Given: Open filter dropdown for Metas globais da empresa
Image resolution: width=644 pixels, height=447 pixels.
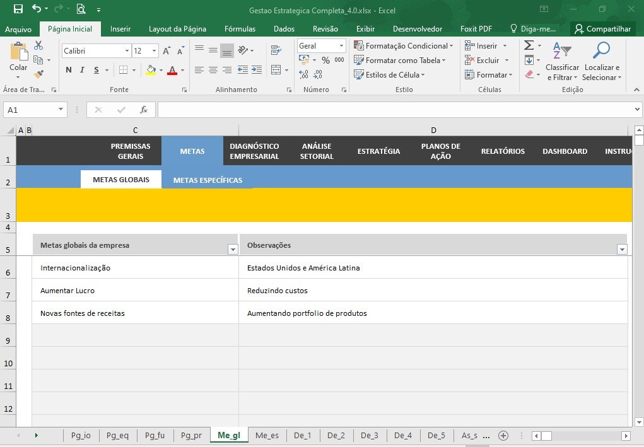Looking at the screenshot, I should click(x=233, y=249).
